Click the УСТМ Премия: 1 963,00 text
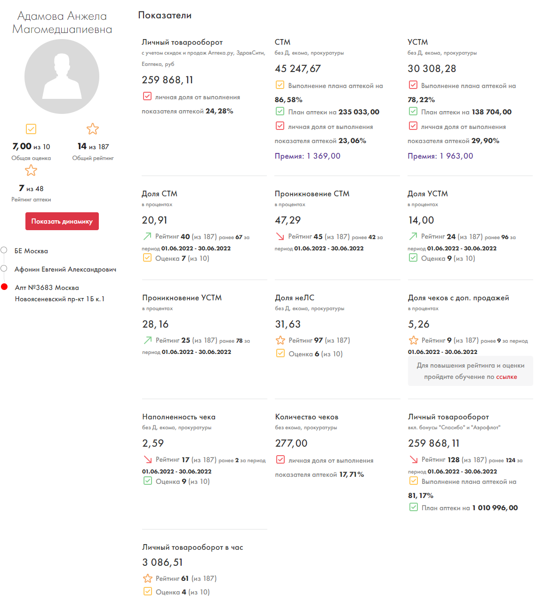This screenshot has width=536, height=602. click(x=440, y=156)
